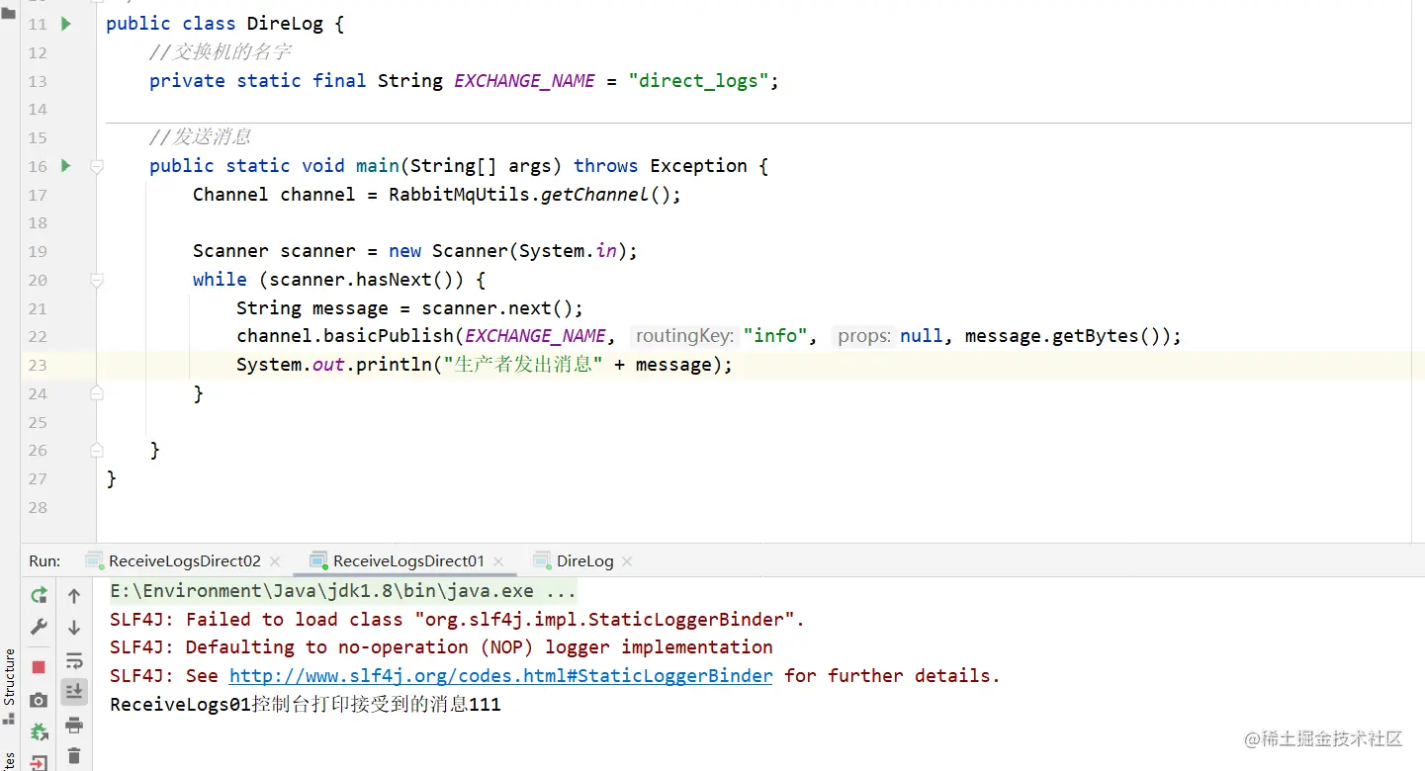
Task: Open the slf4j StaticLoggerBinder link
Action: [501, 676]
